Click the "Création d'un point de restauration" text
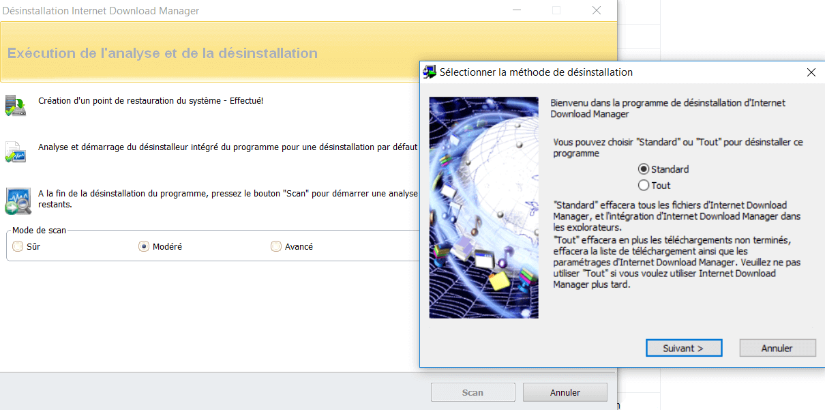This screenshot has width=825, height=410. [150, 100]
